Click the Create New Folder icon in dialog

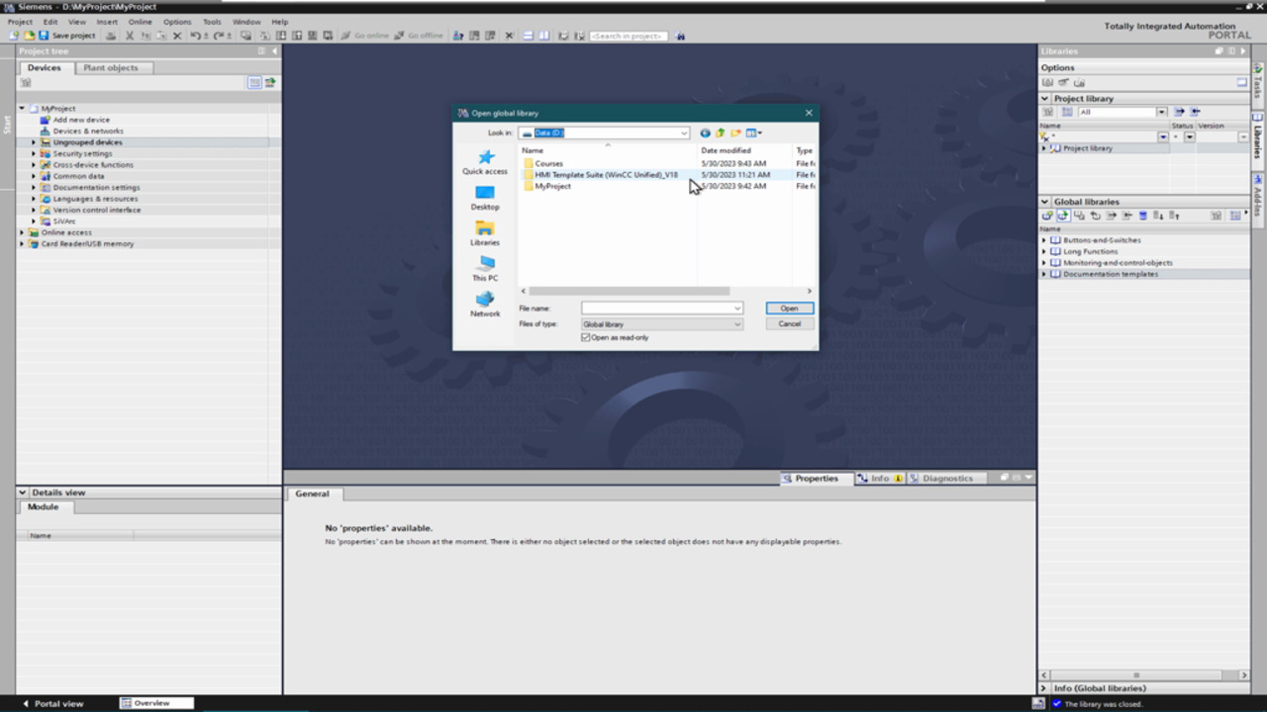point(735,133)
